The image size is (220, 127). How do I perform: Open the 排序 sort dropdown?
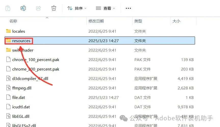coord(77,8)
